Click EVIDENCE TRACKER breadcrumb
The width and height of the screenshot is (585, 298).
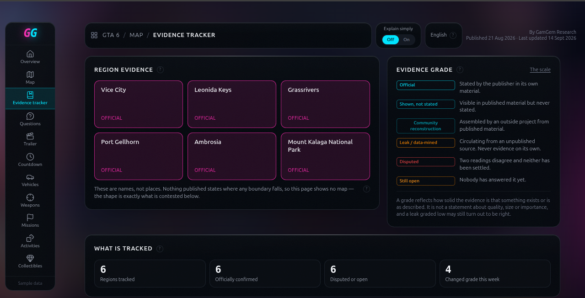click(x=184, y=35)
